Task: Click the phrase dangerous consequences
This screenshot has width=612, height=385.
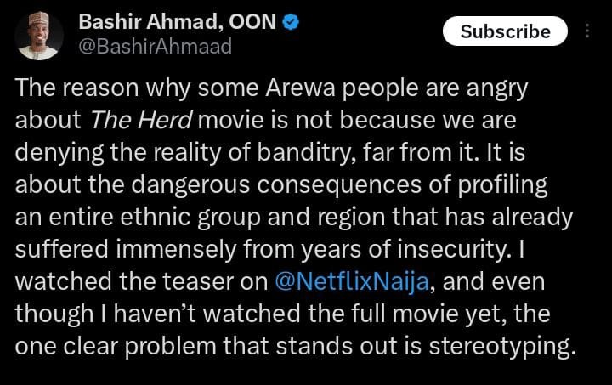Action: pos(276,185)
